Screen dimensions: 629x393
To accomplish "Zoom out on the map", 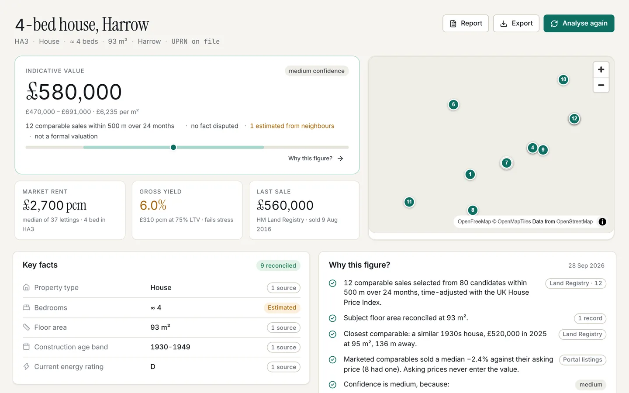I will (x=601, y=85).
